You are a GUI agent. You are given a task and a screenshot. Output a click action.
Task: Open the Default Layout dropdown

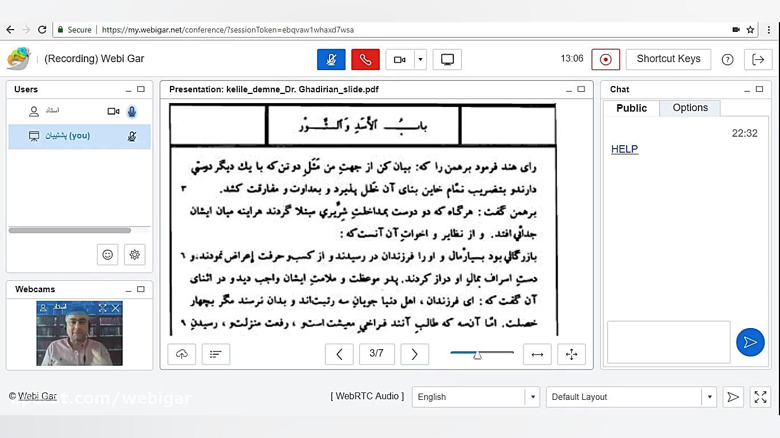(631, 397)
